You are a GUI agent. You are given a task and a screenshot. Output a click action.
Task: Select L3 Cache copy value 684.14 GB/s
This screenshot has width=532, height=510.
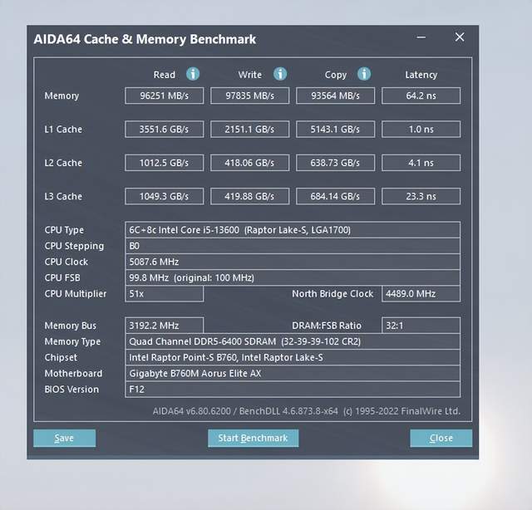[335, 196]
